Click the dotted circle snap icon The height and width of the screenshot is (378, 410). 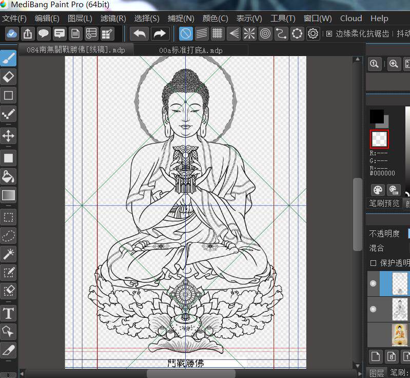[x=297, y=33]
